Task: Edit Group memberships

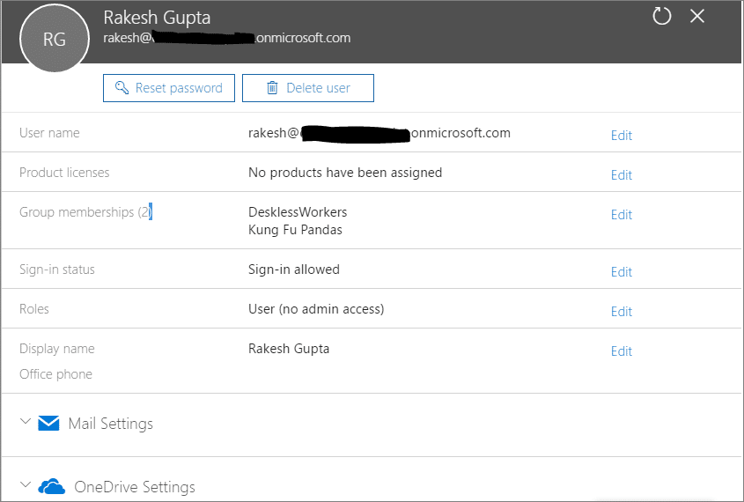Action: click(621, 215)
